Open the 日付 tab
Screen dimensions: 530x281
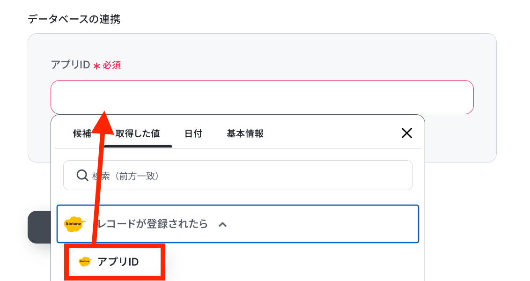(193, 133)
